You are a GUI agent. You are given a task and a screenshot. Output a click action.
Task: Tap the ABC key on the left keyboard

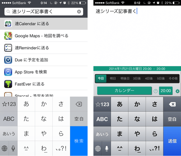click(9, 119)
